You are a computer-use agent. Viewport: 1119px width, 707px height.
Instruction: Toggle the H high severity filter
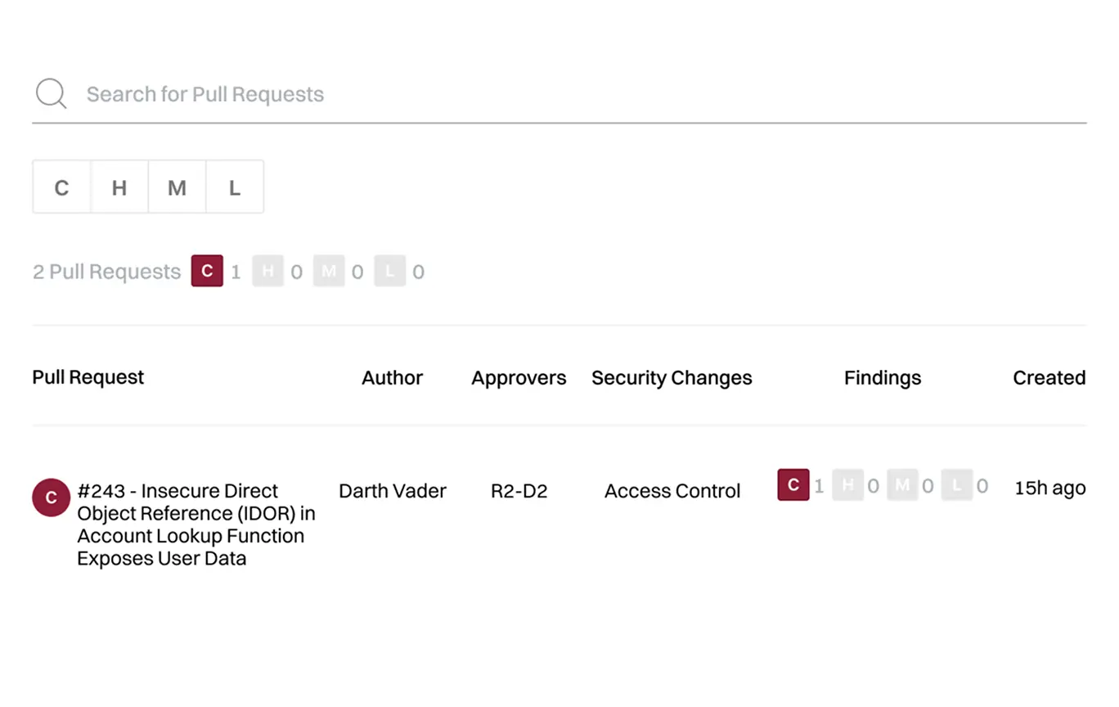(x=119, y=187)
